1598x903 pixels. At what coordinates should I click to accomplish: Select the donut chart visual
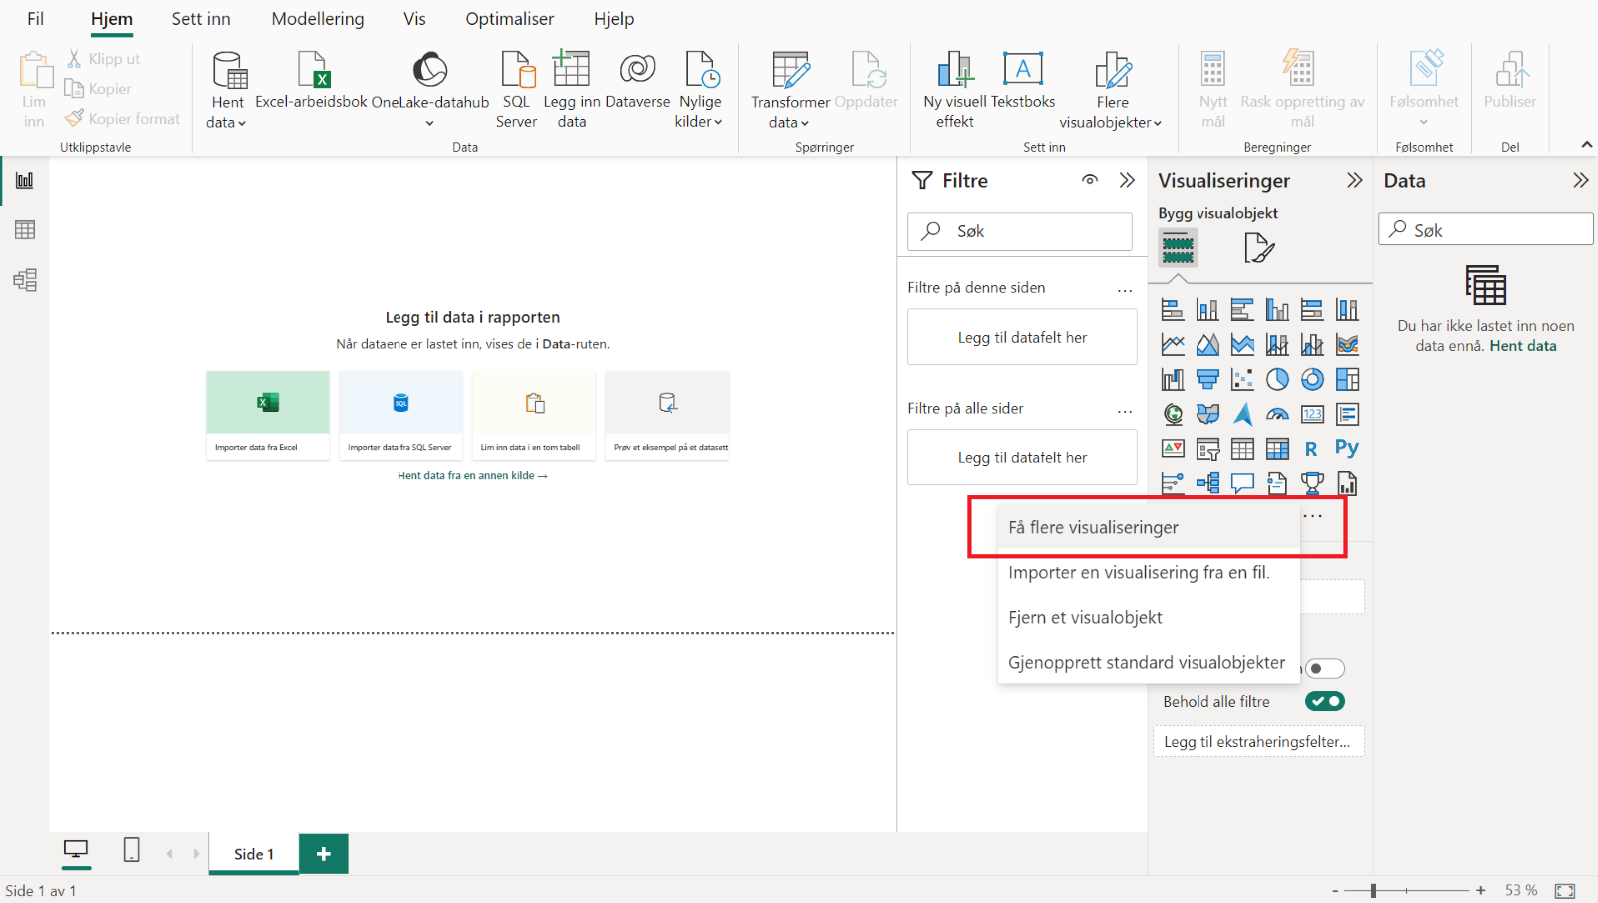1312,380
